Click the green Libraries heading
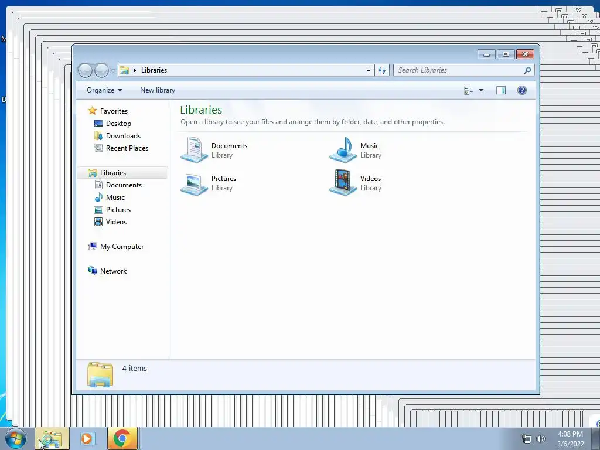 202,110
